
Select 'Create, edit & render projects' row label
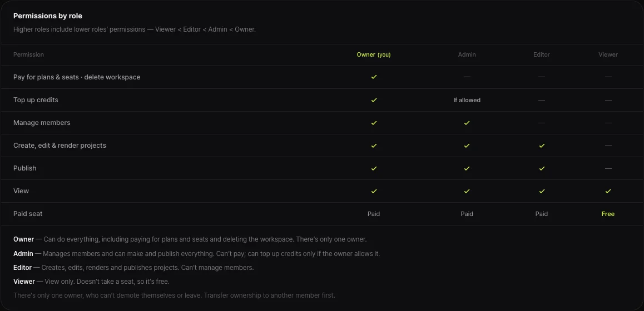coord(60,146)
